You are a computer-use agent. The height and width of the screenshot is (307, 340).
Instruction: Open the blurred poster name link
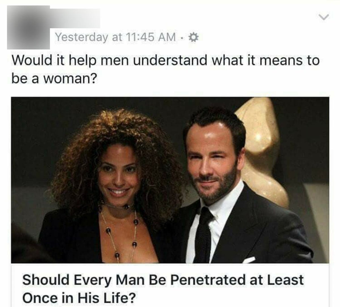point(75,18)
